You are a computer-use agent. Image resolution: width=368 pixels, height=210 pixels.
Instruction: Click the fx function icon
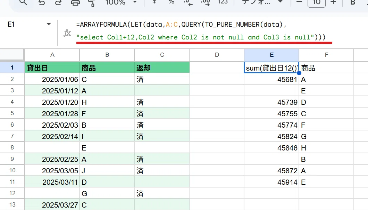click(x=67, y=33)
